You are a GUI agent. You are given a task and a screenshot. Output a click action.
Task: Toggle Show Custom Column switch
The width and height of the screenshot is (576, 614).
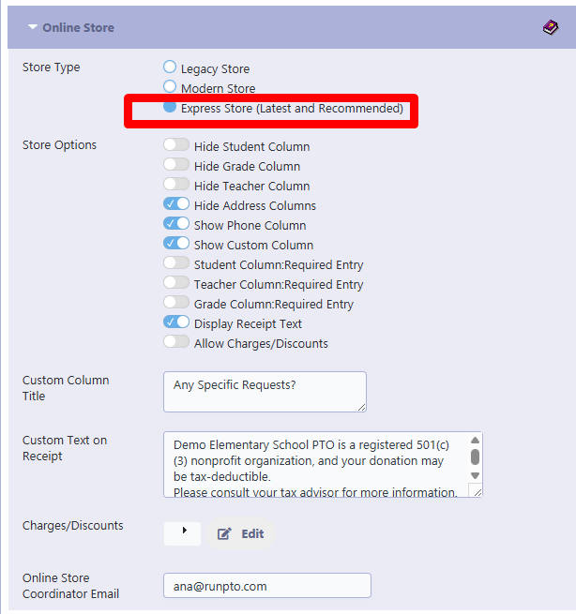point(176,243)
